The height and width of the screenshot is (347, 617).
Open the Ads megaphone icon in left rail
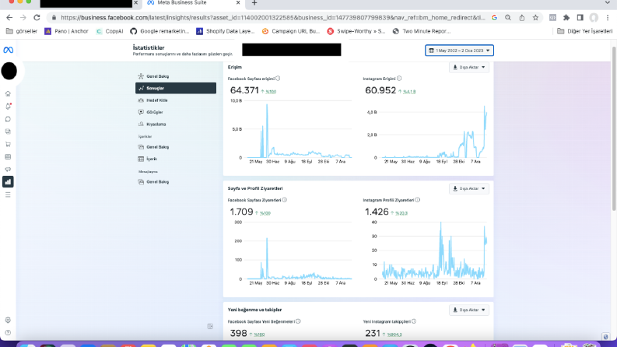tap(8, 169)
